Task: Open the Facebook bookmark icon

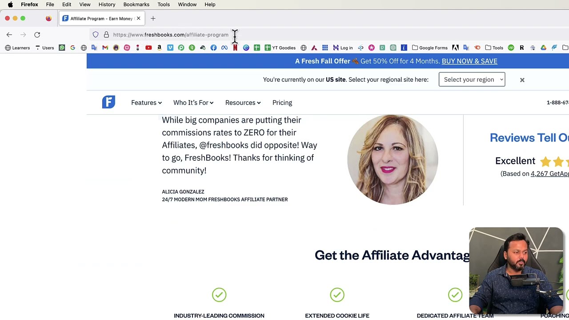Action: click(213, 48)
